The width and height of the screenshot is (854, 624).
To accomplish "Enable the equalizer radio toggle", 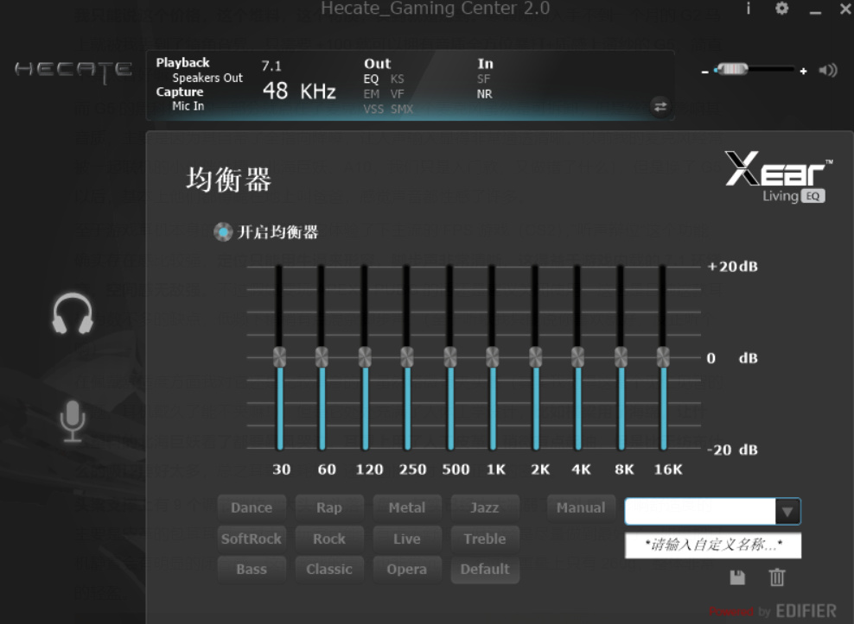I will 223,232.
